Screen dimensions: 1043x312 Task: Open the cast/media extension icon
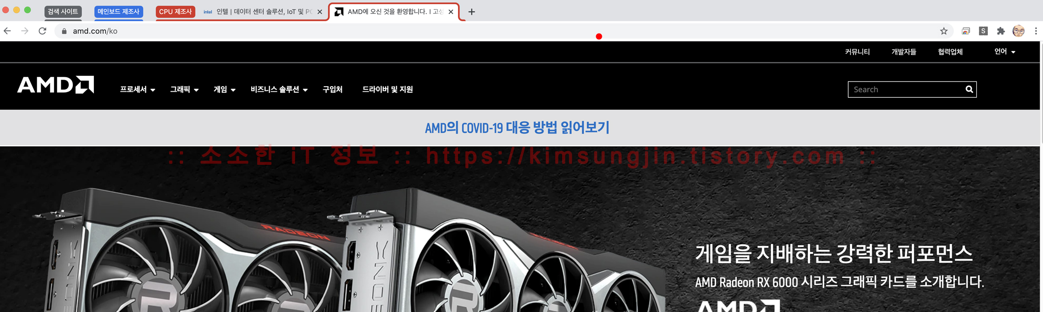(965, 31)
